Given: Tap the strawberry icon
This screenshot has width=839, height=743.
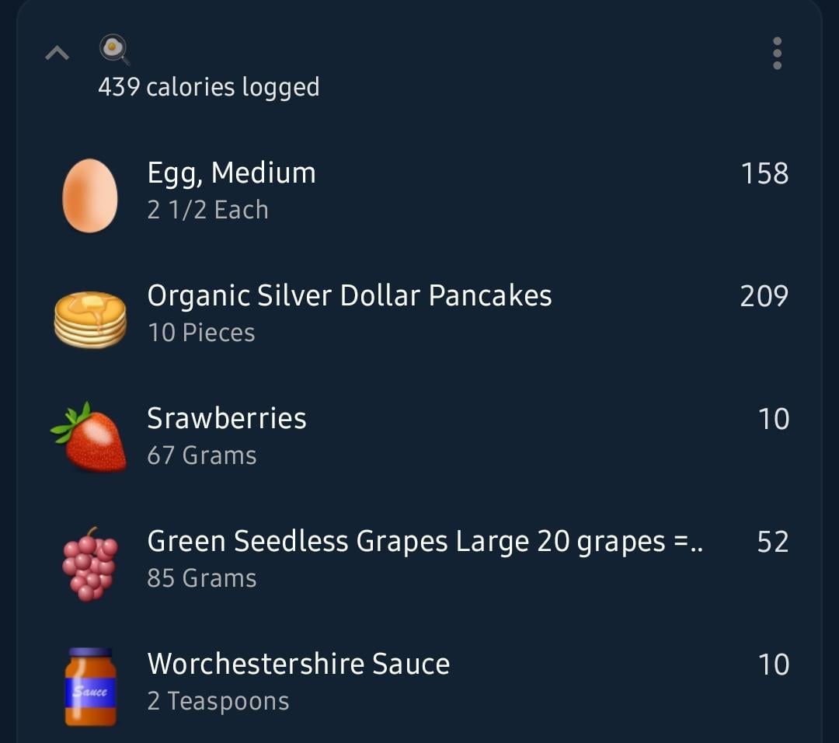Looking at the screenshot, I should click(x=89, y=438).
